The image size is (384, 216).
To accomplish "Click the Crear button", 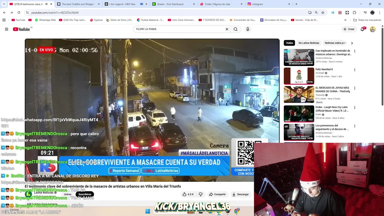I will coord(349,29).
